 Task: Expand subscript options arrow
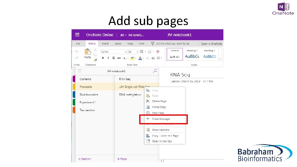coord(128,58)
